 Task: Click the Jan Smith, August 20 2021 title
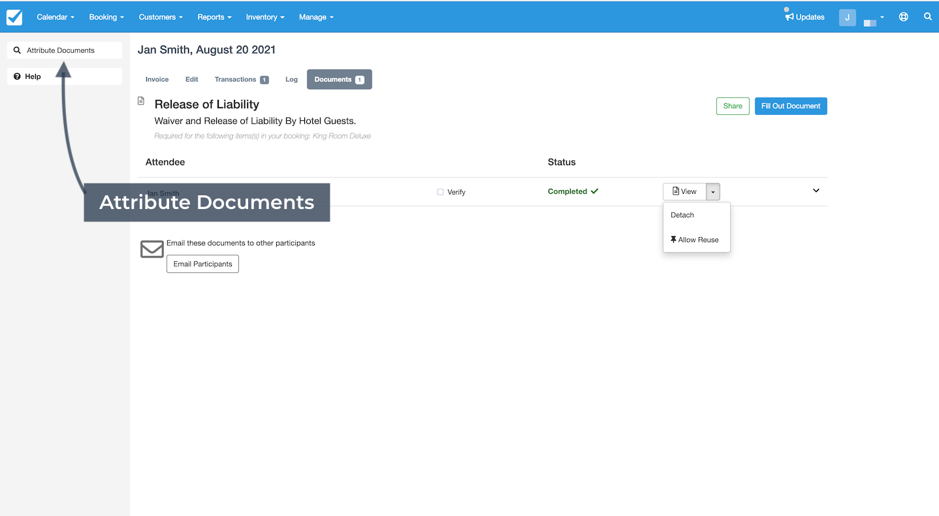[x=206, y=50]
